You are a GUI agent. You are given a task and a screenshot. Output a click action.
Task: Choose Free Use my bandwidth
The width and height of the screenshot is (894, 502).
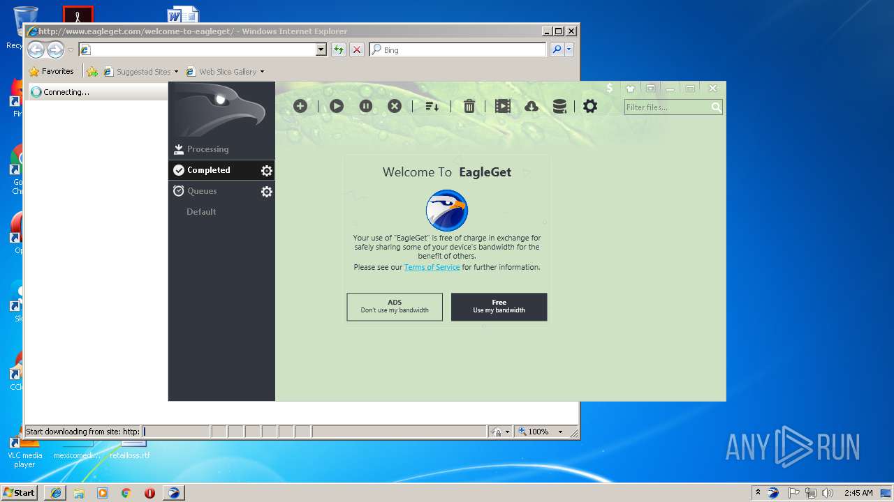point(499,307)
